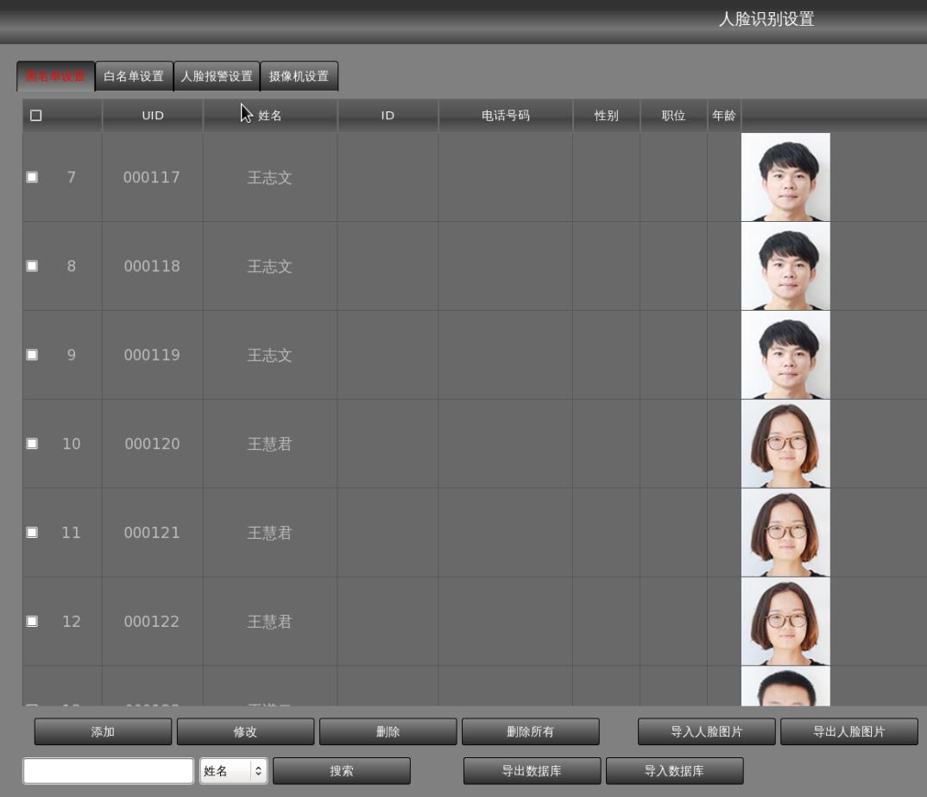927x797 pixels.
Task: Click the 添加 button
Action: 103,732
